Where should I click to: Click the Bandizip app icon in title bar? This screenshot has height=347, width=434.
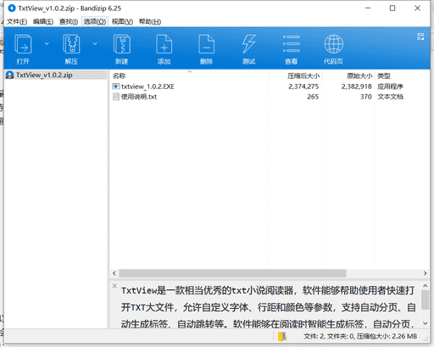[12, 8]
